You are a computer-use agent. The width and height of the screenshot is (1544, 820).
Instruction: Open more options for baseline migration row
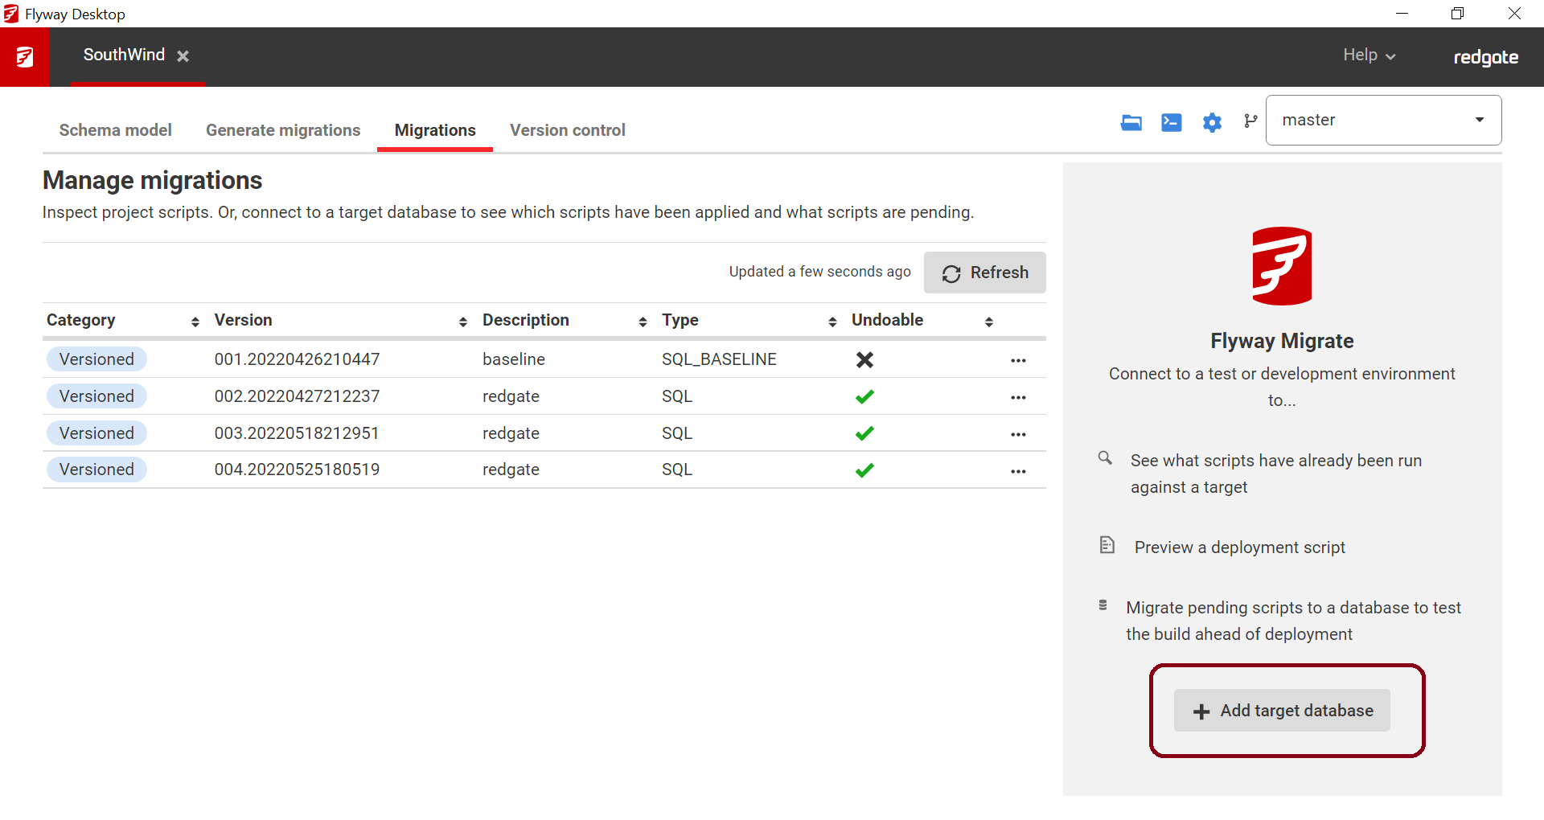click(1017, 360)
